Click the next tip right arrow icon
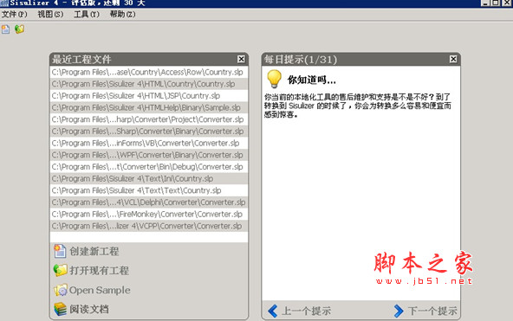Image resolution: width=513 pixels, height=321 pixels. pos(399,311)
